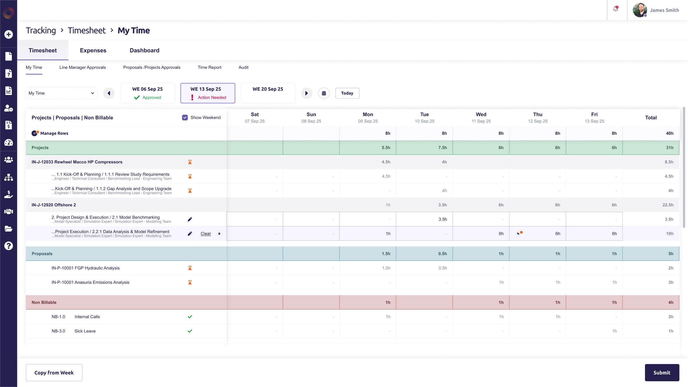
Task: Expand the My Time dropdown
Action: [61, 93]
